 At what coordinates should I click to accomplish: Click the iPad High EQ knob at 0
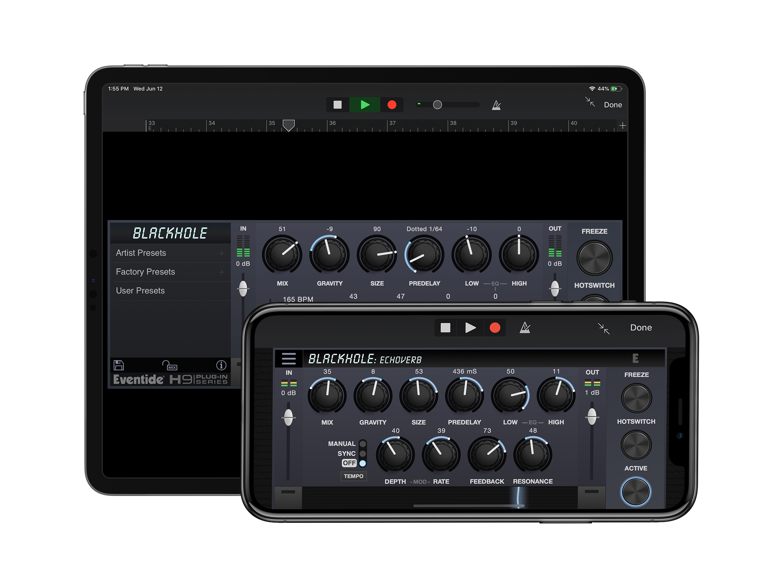coord(519,254)
